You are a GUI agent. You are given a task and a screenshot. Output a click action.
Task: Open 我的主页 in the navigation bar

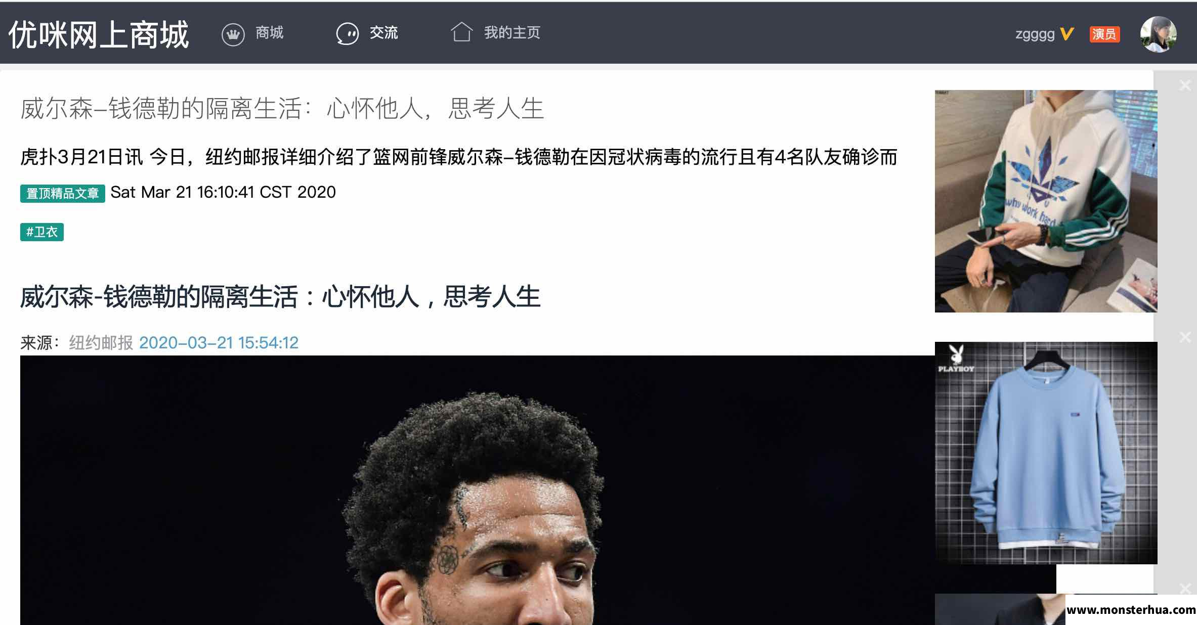point(512,33)
